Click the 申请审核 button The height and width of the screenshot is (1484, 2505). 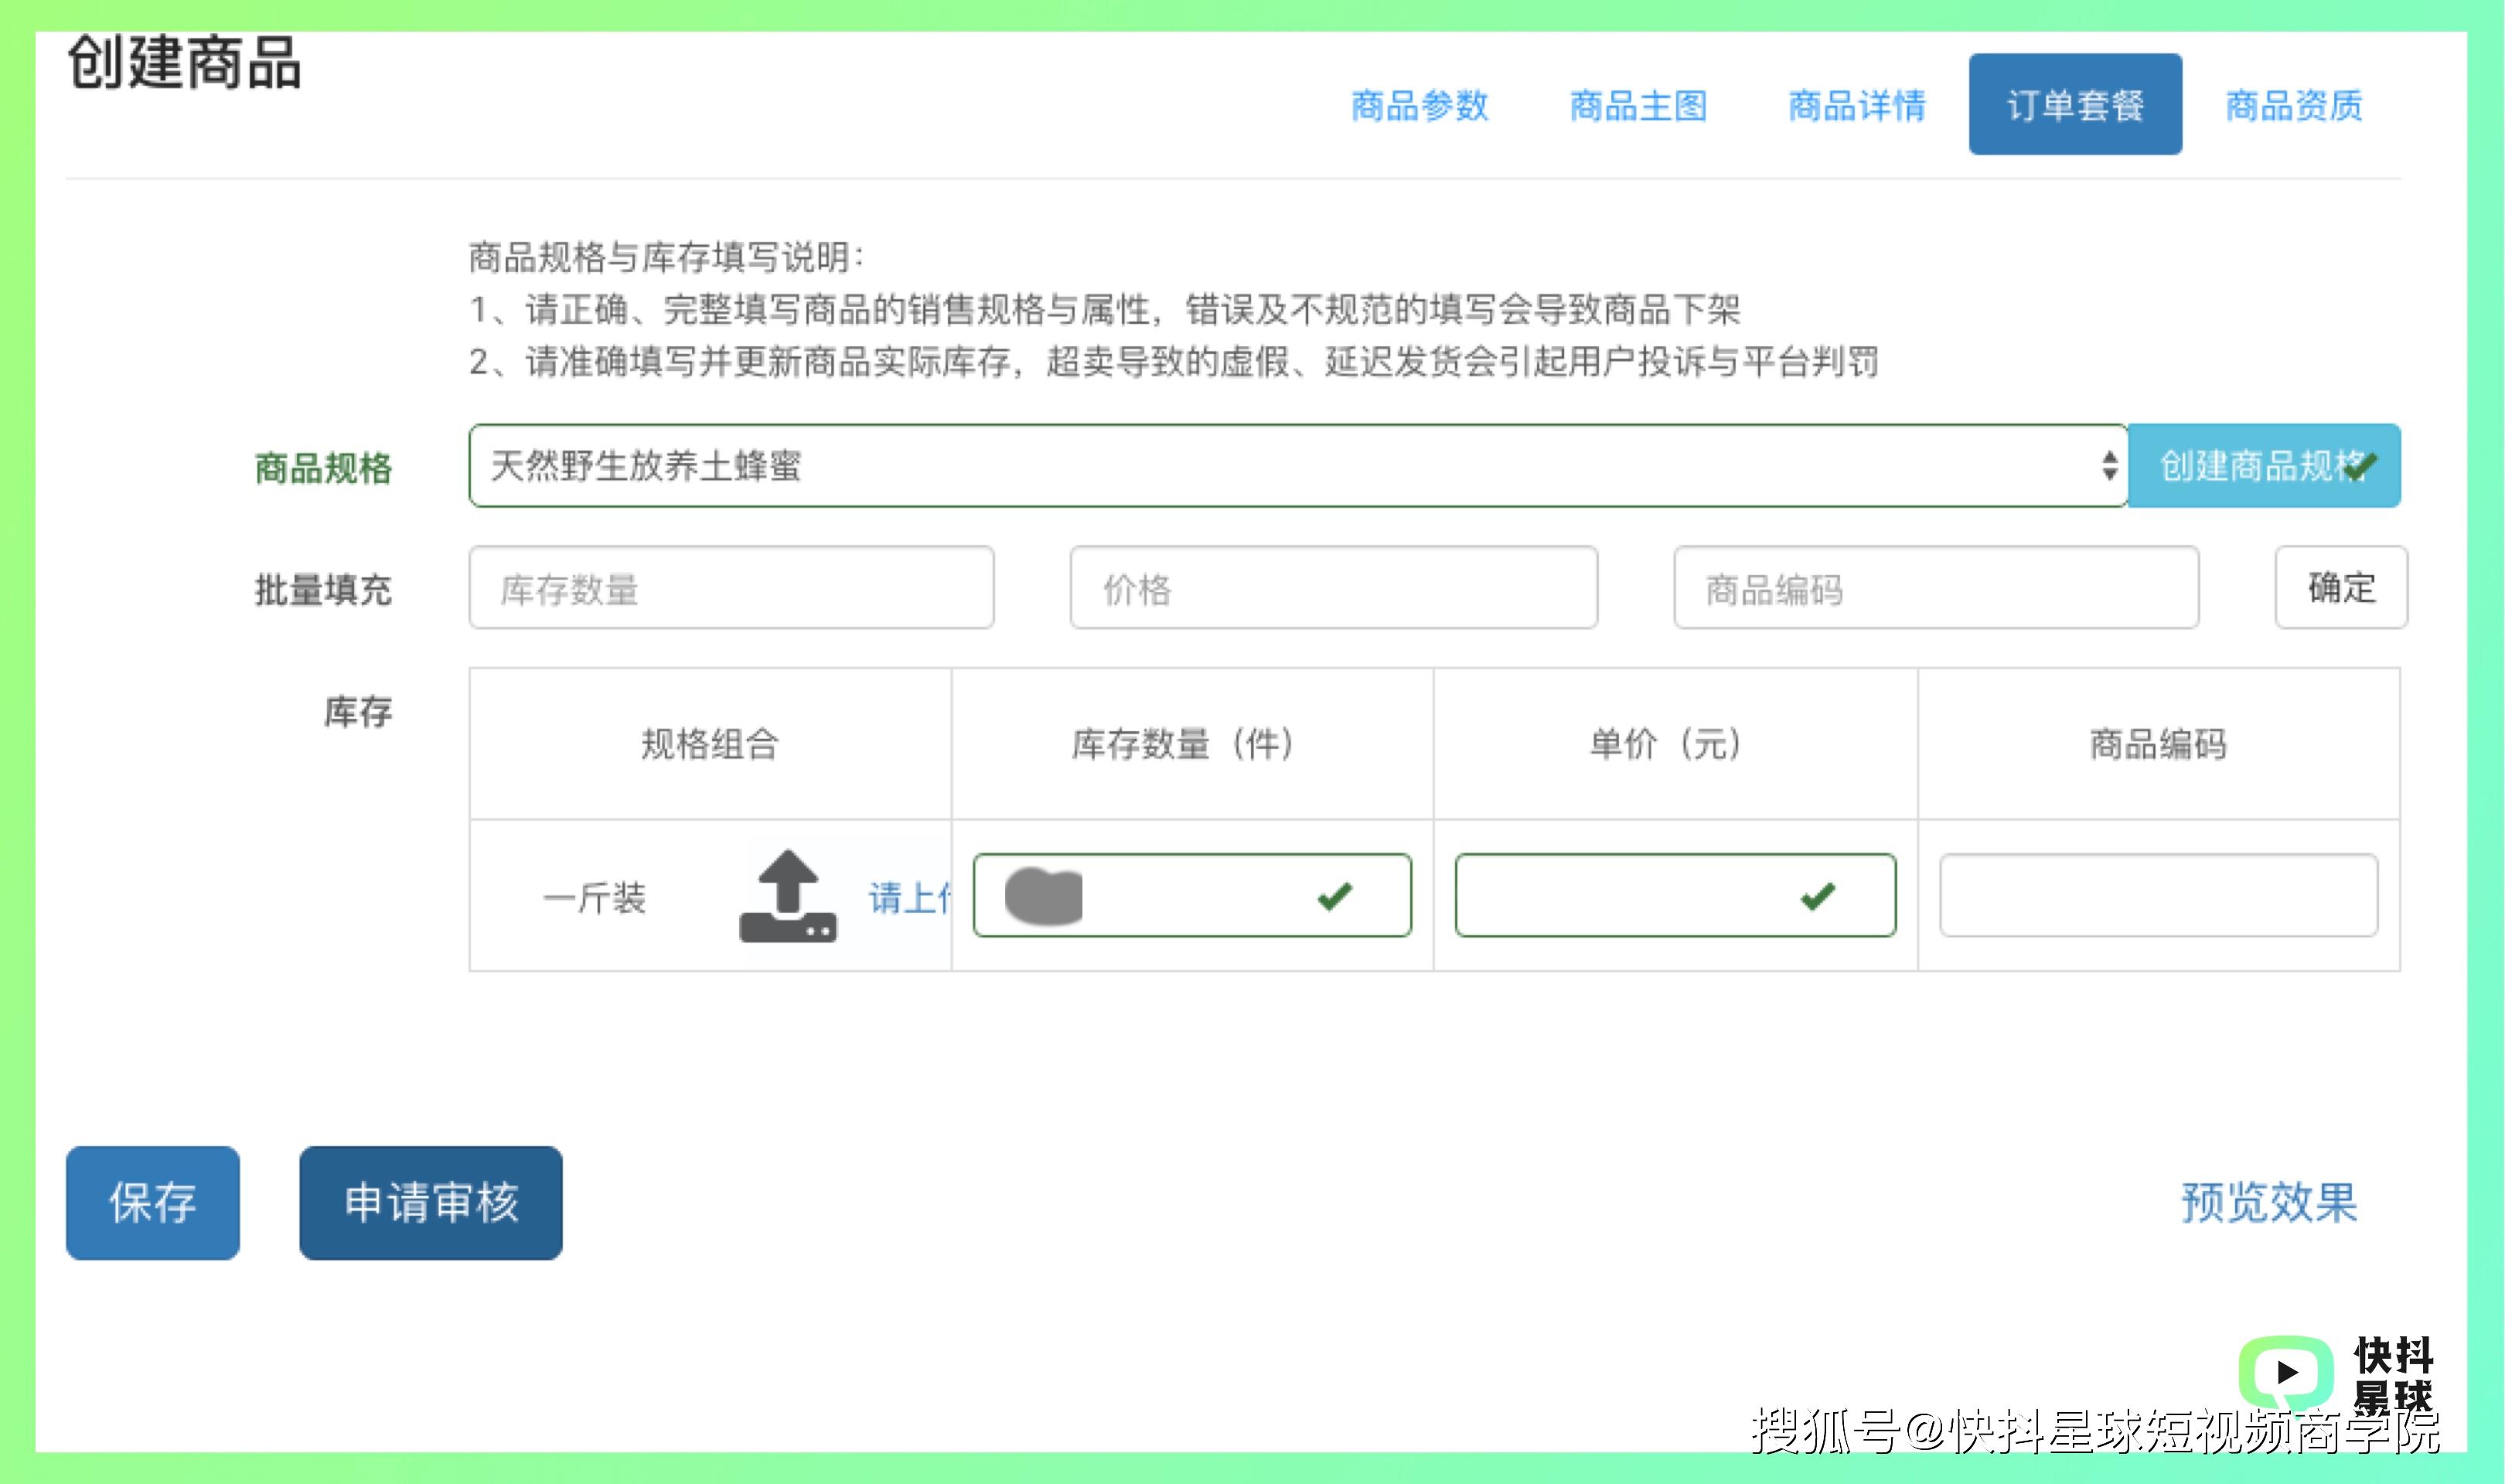click(x=431, y=1202)
